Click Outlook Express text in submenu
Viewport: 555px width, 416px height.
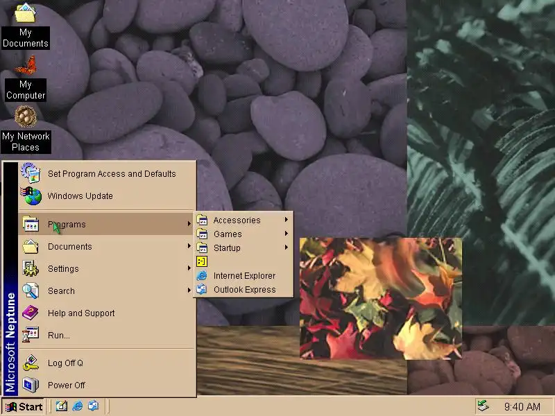(245, 289)
